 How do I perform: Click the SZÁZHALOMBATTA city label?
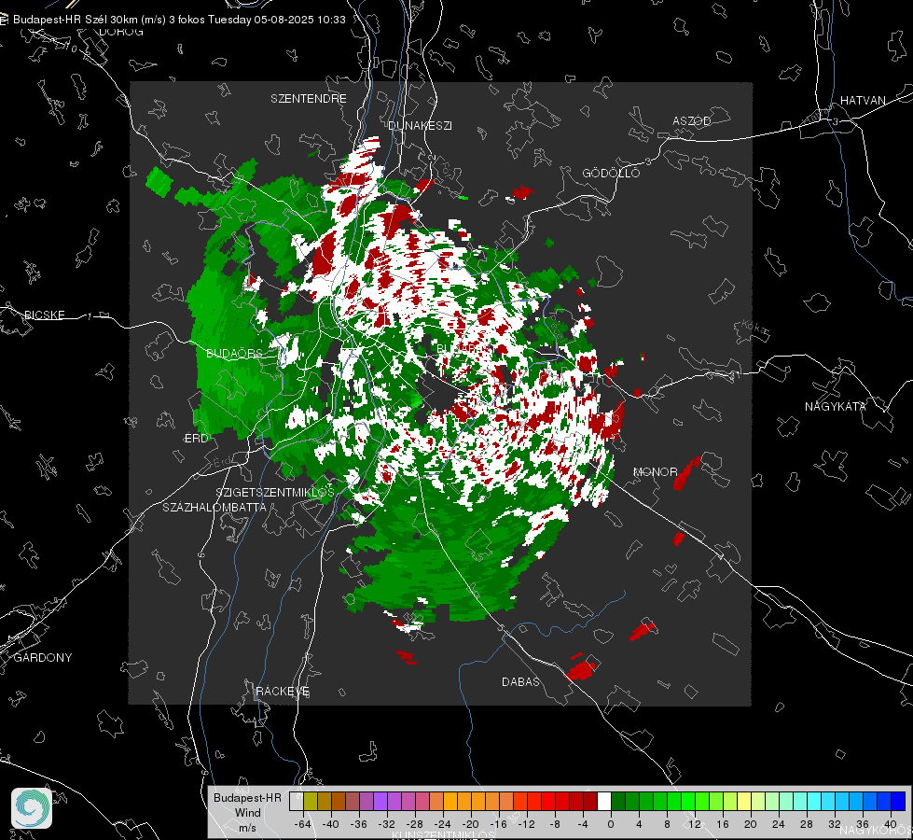pyautogui.click(x=214, y=507)
